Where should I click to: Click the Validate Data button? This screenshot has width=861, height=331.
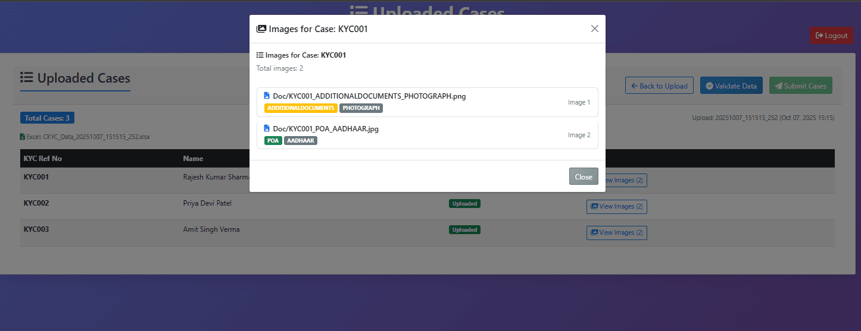click(x=731, y=86)
